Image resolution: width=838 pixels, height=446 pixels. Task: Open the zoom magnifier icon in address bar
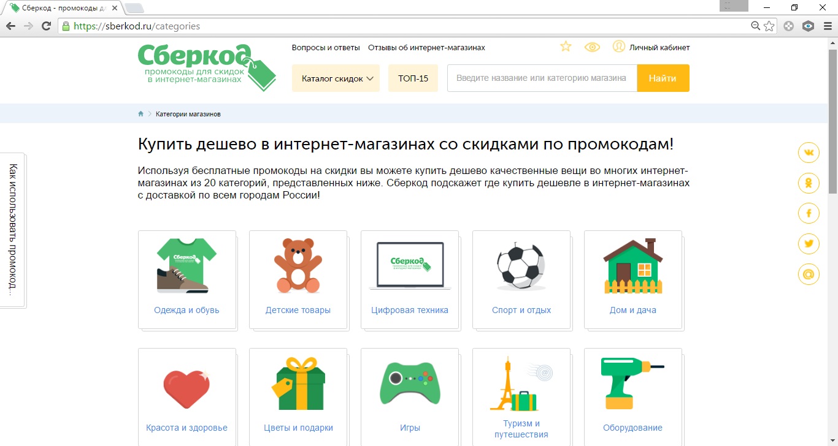[x=756, y=26]
